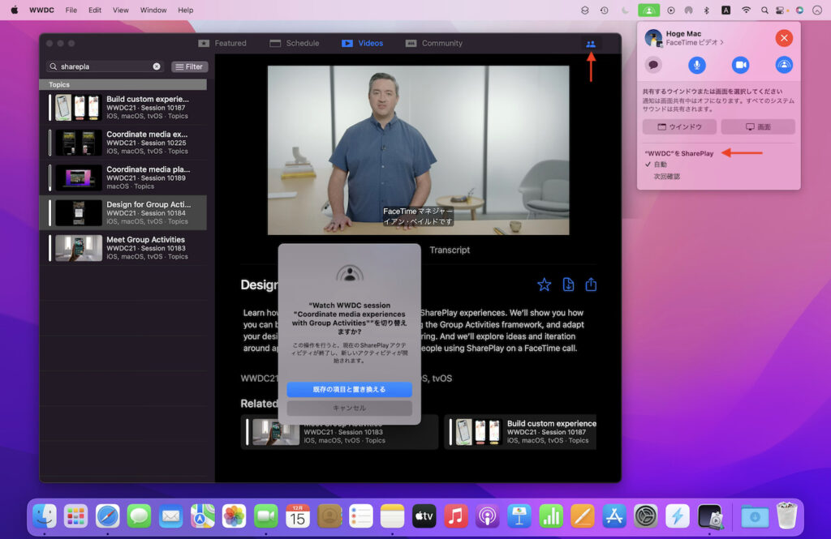Select Meet Group Activities session 10183

[123, 248]
